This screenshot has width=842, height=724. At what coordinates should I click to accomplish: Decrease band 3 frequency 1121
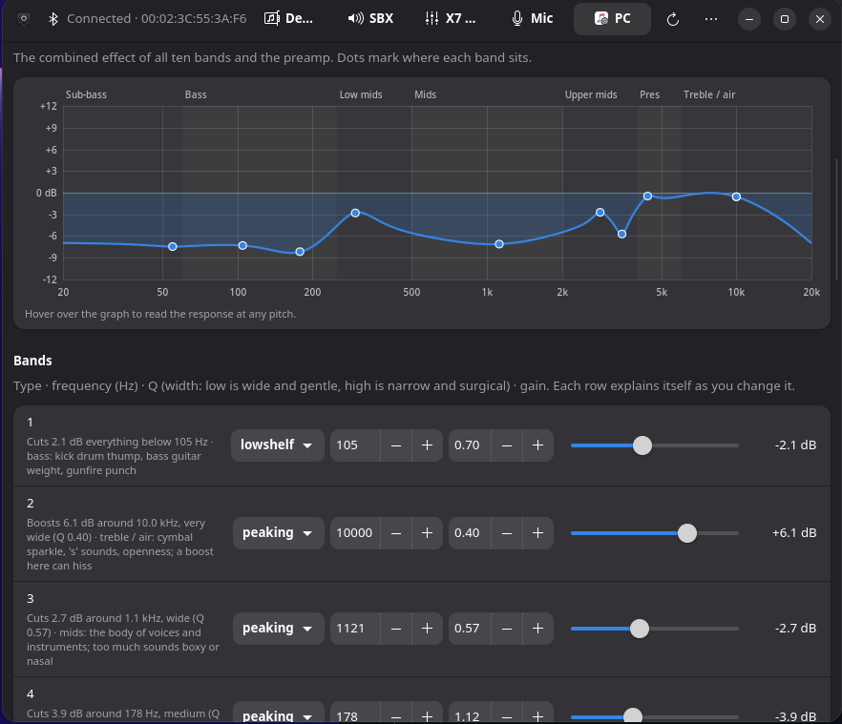coord(396,629)
